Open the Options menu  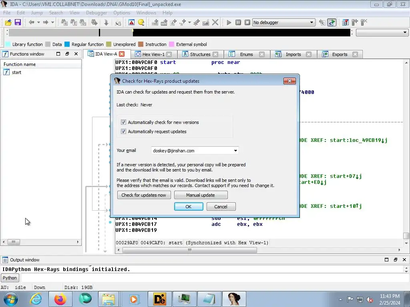[x=122, y=13]
